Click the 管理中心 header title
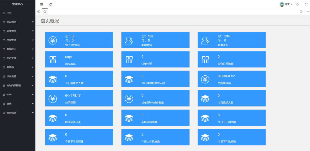This screenshot has height=151, width=310. (x=17, y=4)
